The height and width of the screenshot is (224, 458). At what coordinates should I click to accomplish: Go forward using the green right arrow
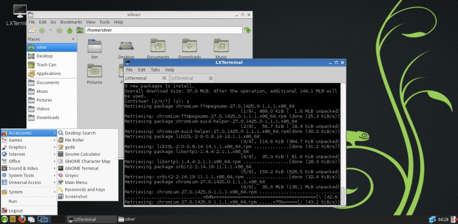60,30
